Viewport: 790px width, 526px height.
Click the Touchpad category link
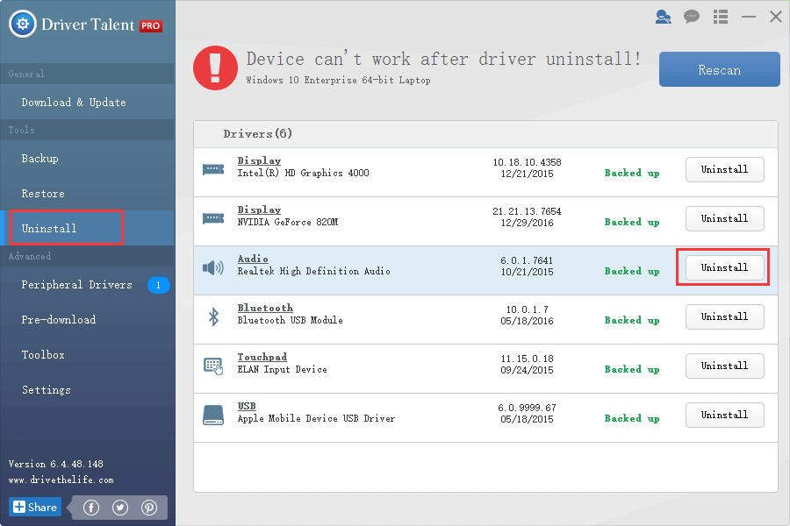tap(262, 357)
